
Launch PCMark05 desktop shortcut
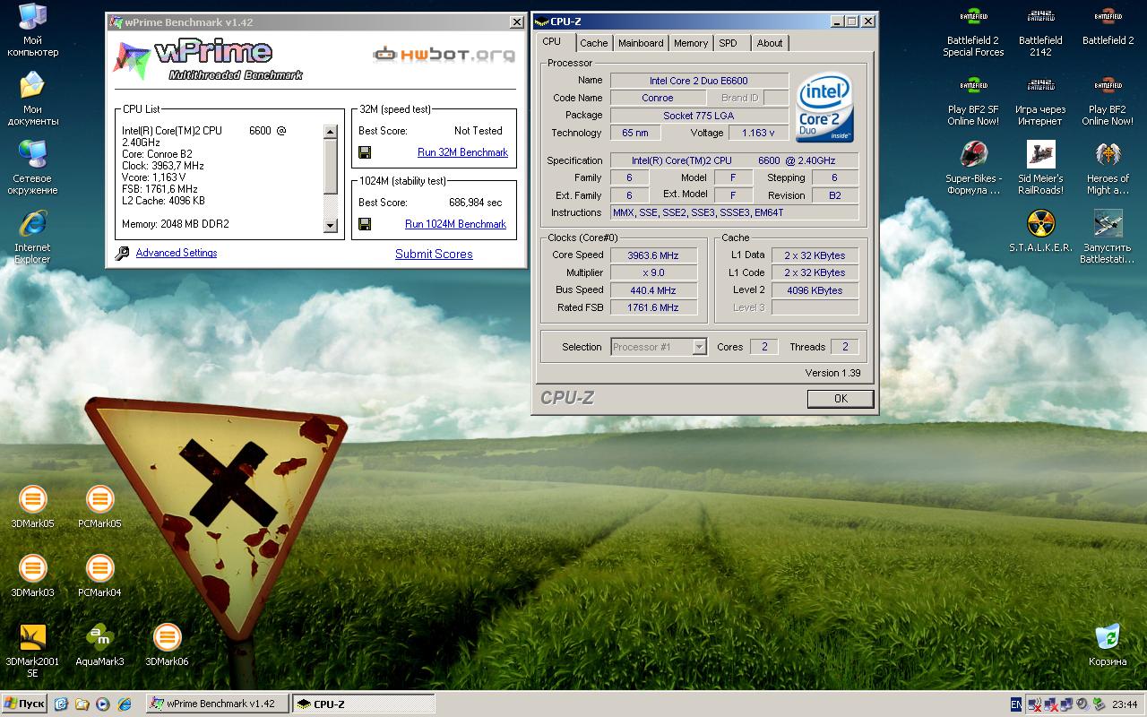[x=99, y=506]
